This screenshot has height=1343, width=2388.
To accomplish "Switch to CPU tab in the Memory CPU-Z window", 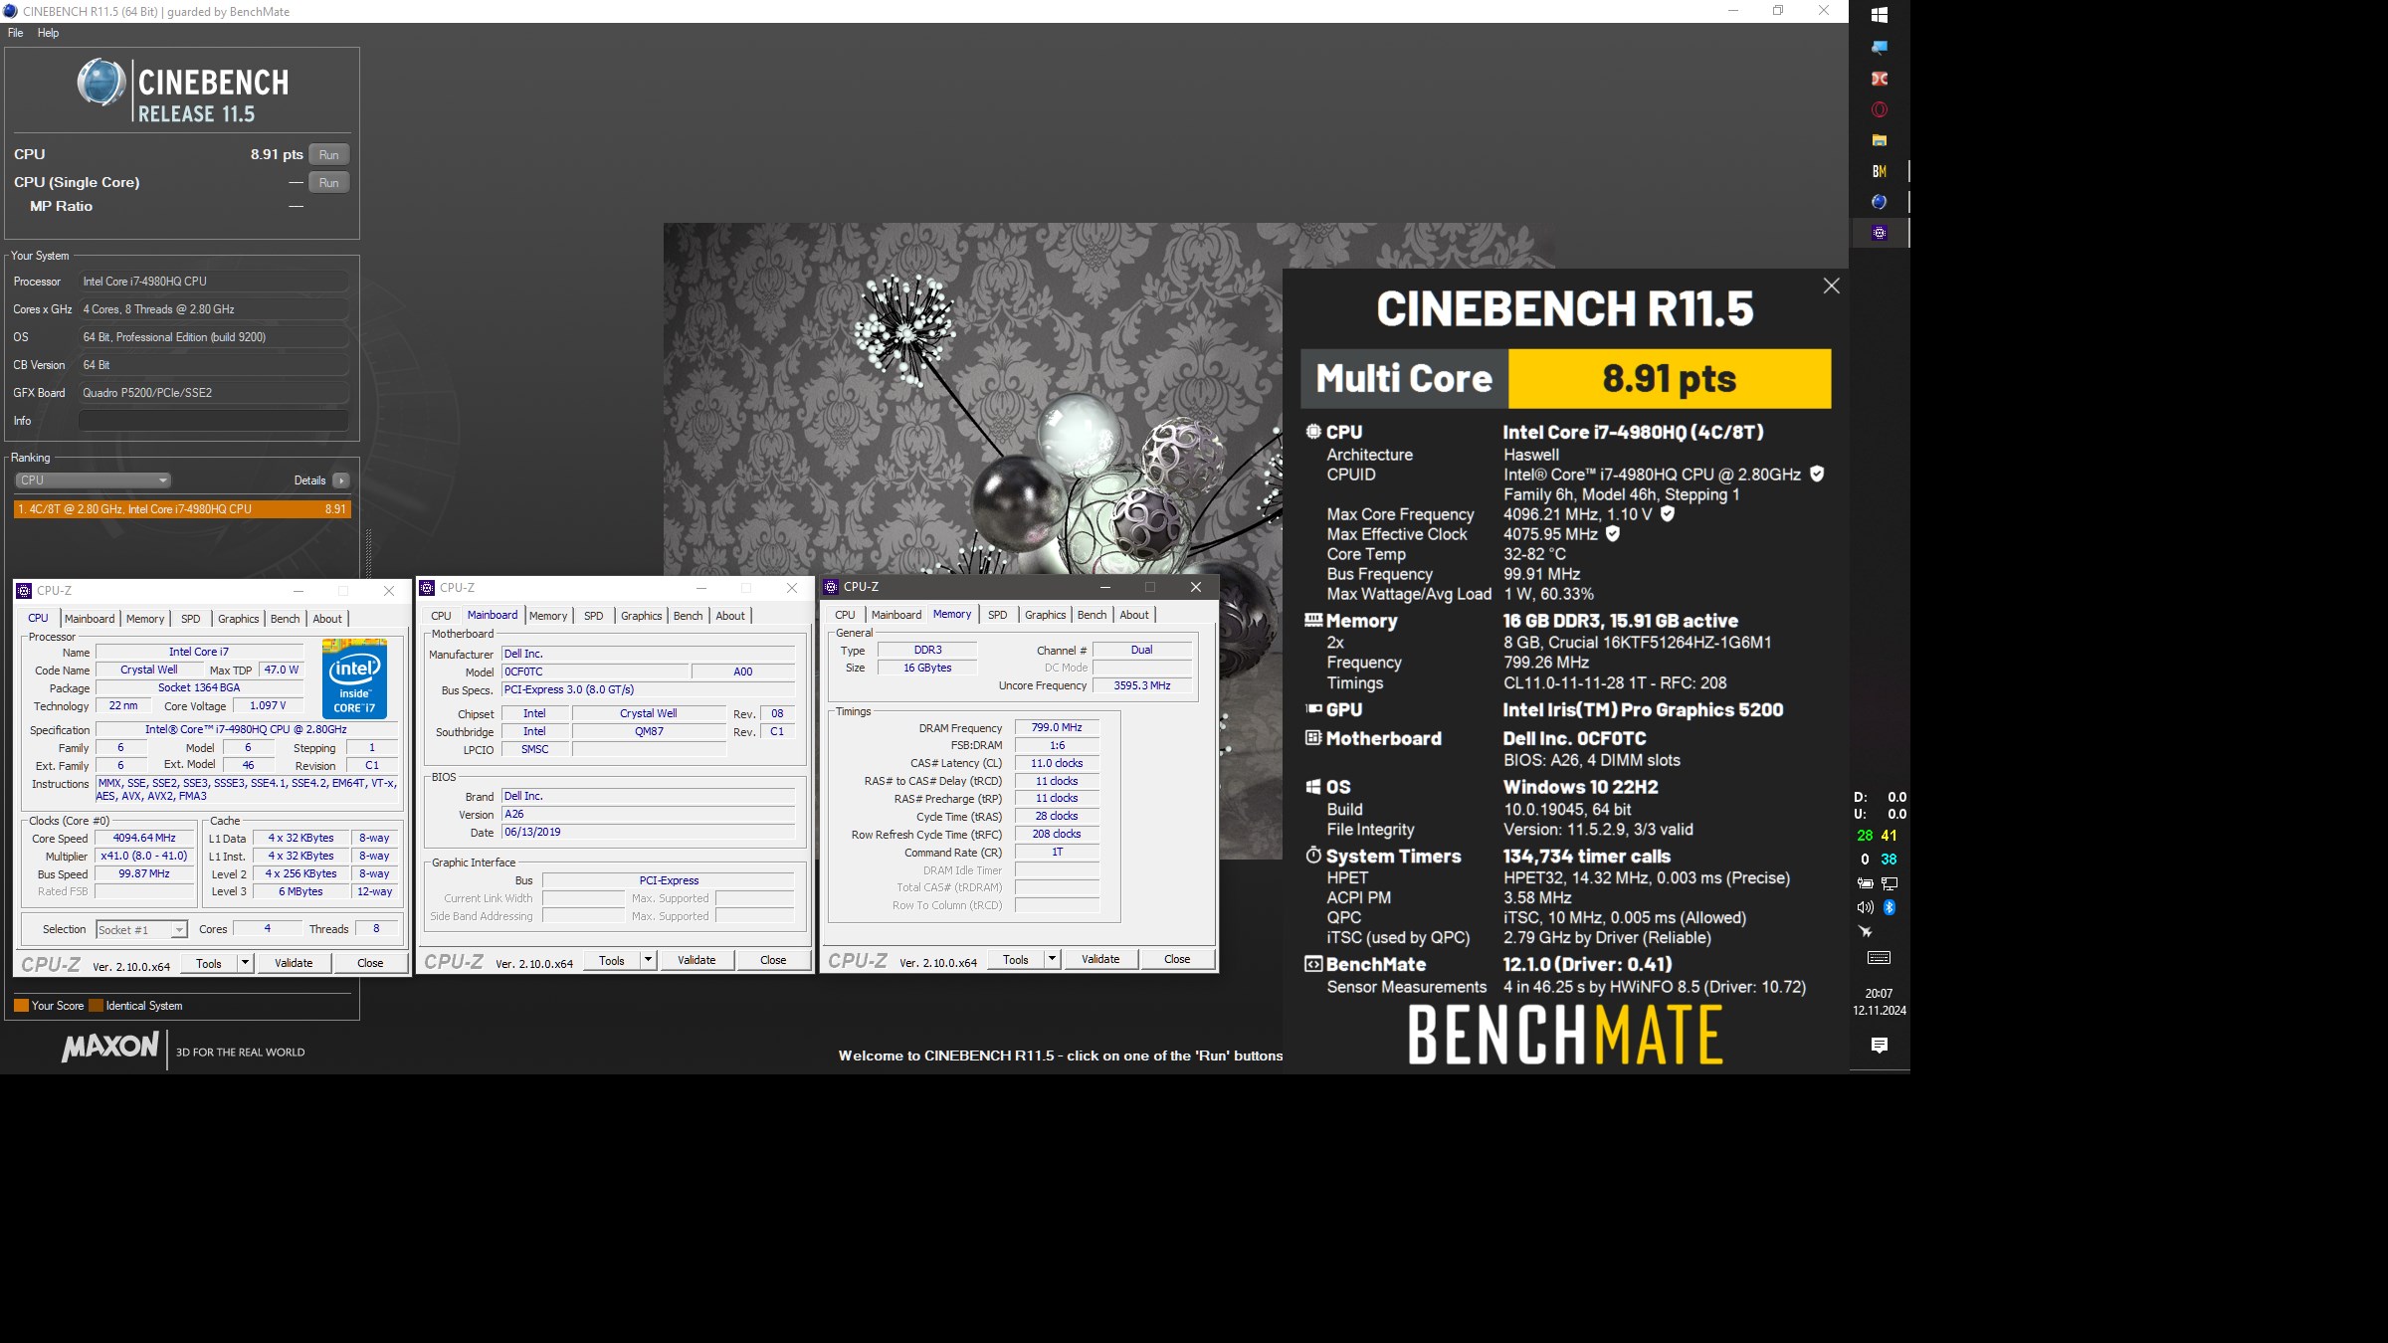I will pos(845,615).
